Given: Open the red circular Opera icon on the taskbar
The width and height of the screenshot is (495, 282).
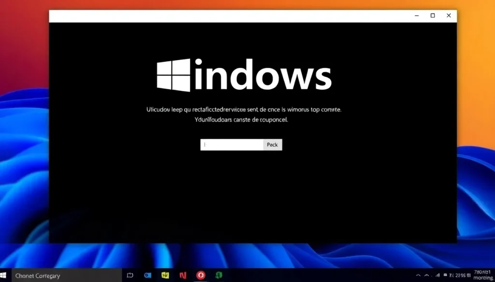Looking at the screenshot, I should pyautogui.click(x=201, y=275).
